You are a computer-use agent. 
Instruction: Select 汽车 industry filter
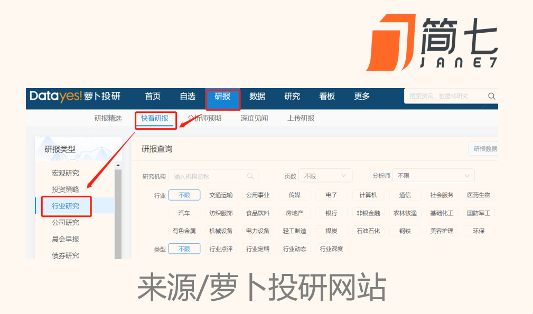(x=184, y=213)
